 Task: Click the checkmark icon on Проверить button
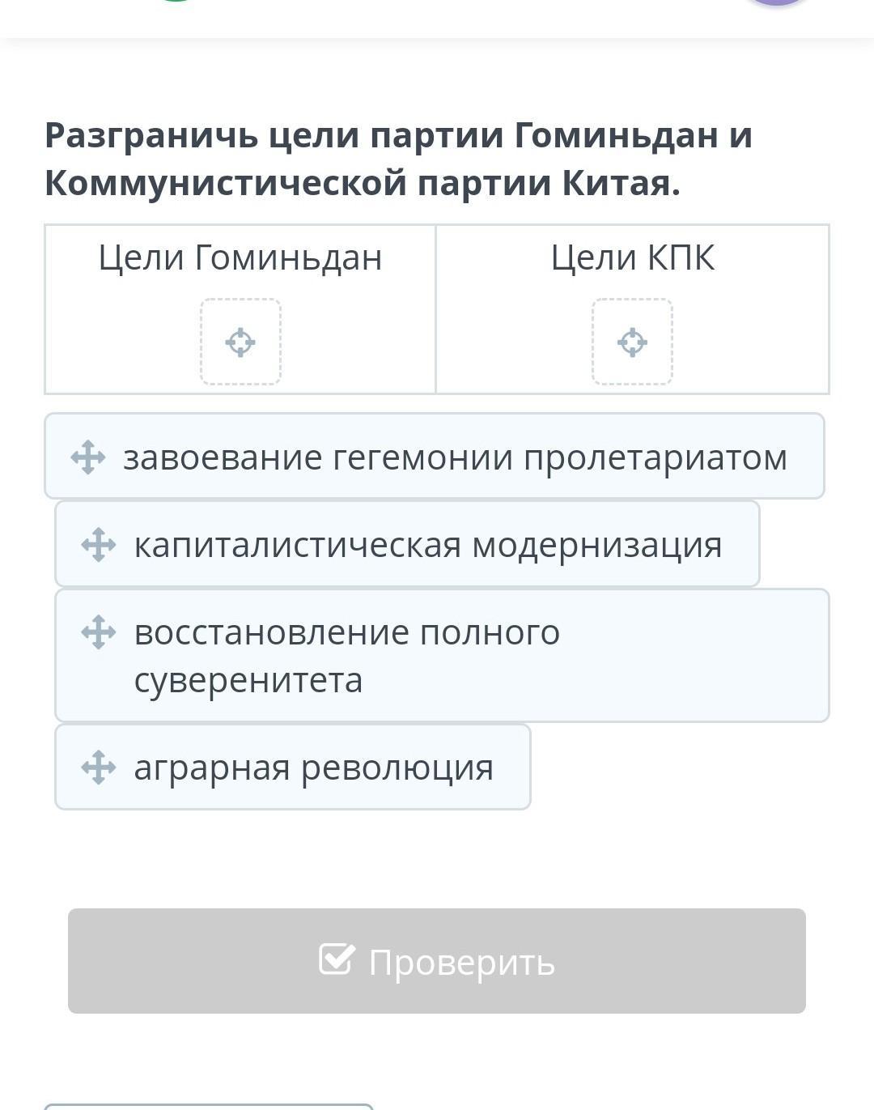337,959
